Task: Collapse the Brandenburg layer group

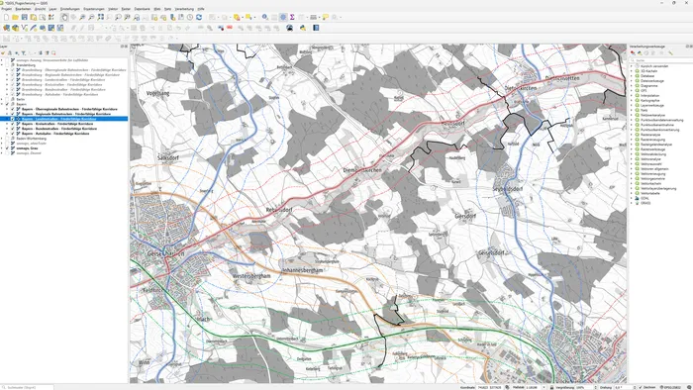Action: click(x=2, y=65)
